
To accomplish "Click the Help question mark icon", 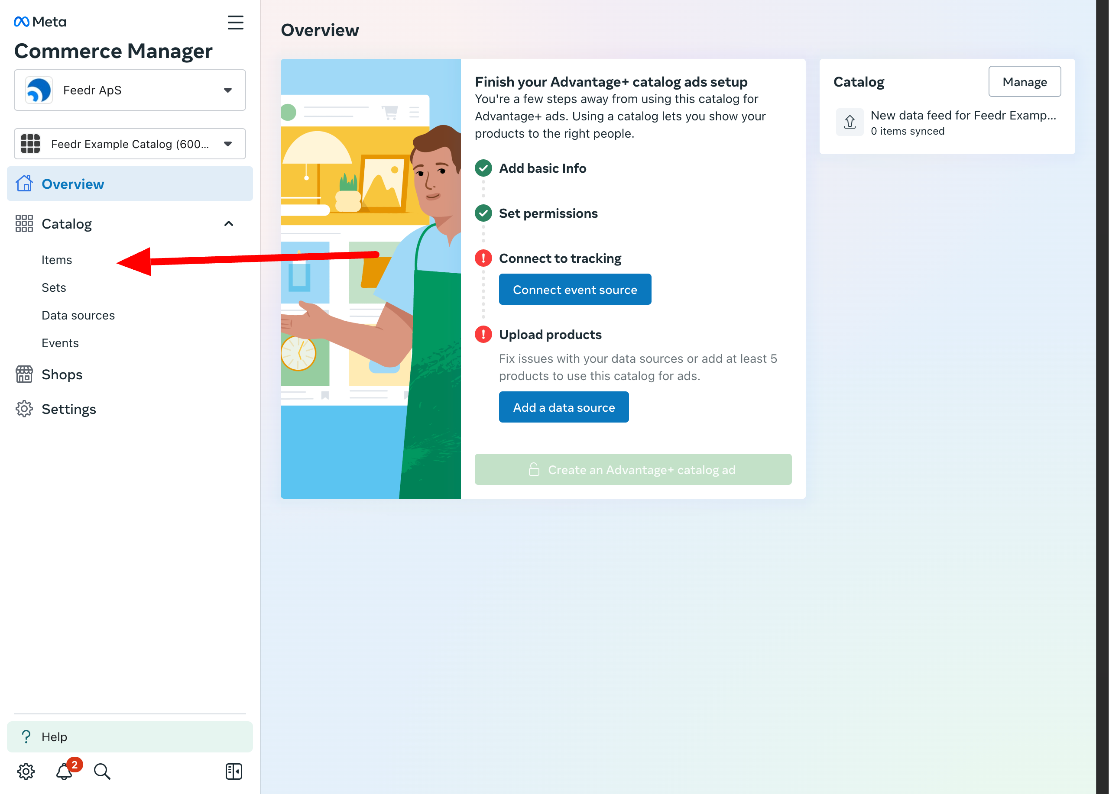I will coord(26,736).
